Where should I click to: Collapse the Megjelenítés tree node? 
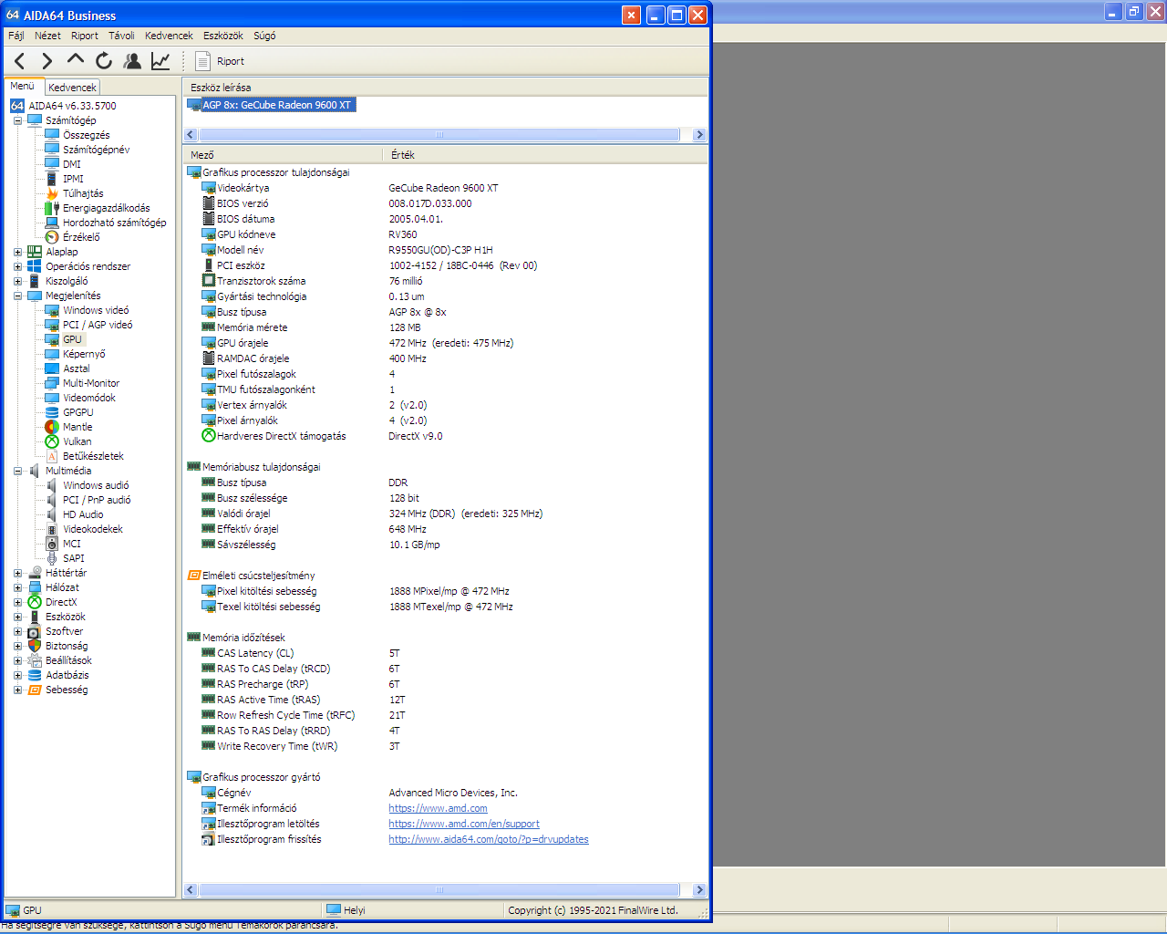(17, 296)
